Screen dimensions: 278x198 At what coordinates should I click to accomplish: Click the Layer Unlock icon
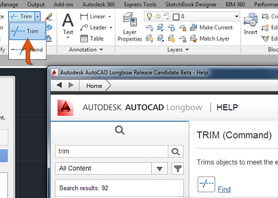[182, 39]
